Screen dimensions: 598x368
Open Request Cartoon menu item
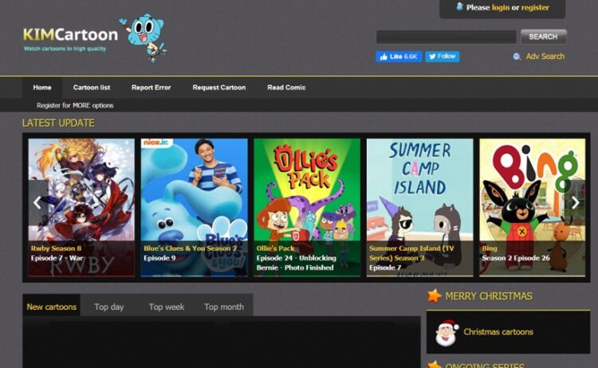pos(219,88)
